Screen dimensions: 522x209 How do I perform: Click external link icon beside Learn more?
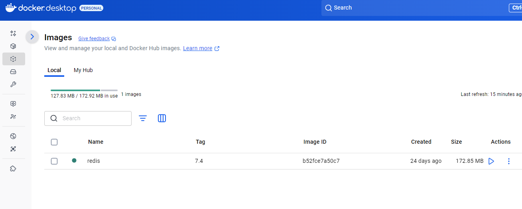pyautogui.click(x=217, y=49)
